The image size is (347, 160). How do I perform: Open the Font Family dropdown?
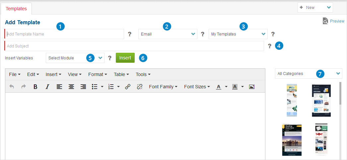tap(163, 87)
